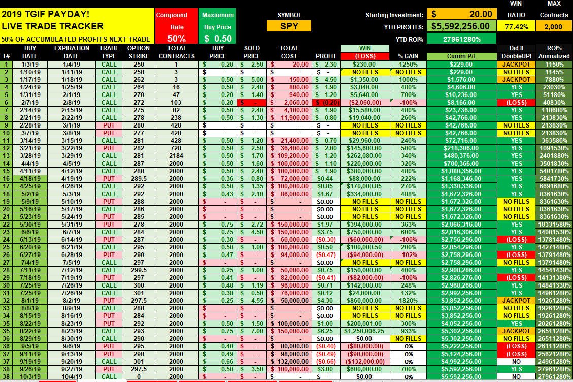Select total contracts 103 cell

click(x=176, y=103)
